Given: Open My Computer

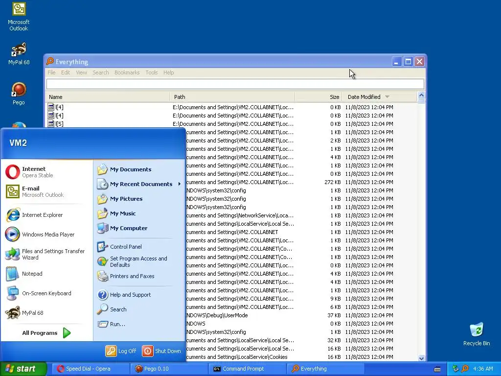Looking at the screenshot, I should coord(139,228).
